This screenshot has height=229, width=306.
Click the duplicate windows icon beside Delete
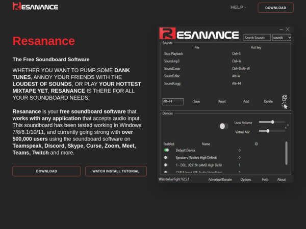point(285,98)
